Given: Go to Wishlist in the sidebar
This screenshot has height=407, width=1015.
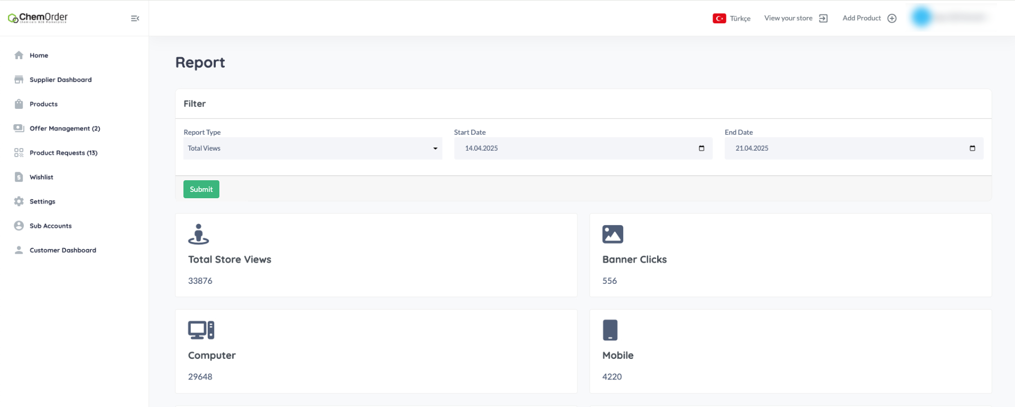Looking at the screenshot, I should (x=41, y=177).
